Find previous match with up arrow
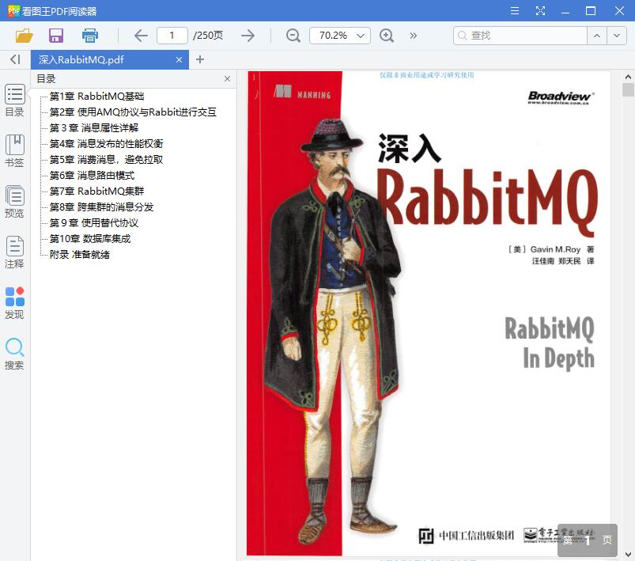This screenshot has height=561, width=635. [597, 36]
